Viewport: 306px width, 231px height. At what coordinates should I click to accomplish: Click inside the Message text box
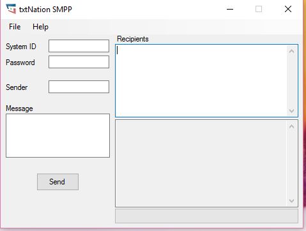58,136
